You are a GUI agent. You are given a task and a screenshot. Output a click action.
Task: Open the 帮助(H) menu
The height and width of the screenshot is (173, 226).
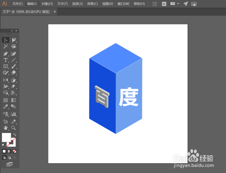click(139, 4)
